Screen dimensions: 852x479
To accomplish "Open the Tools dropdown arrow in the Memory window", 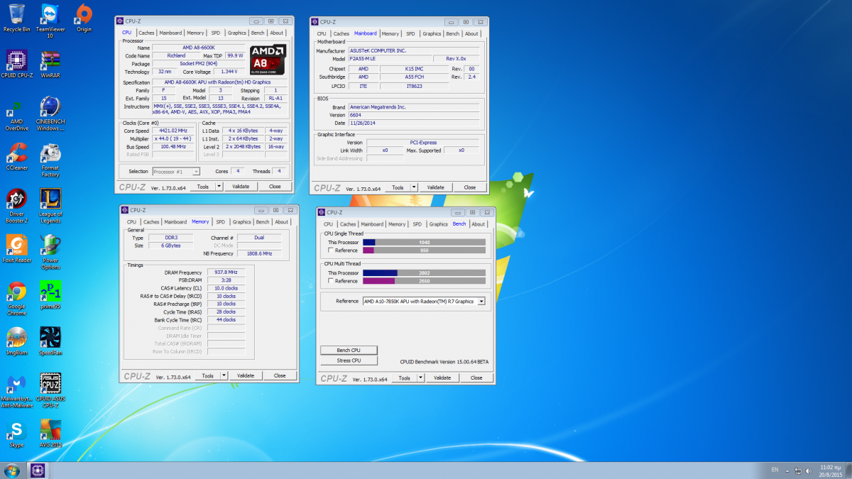I will tap(224, 375).
